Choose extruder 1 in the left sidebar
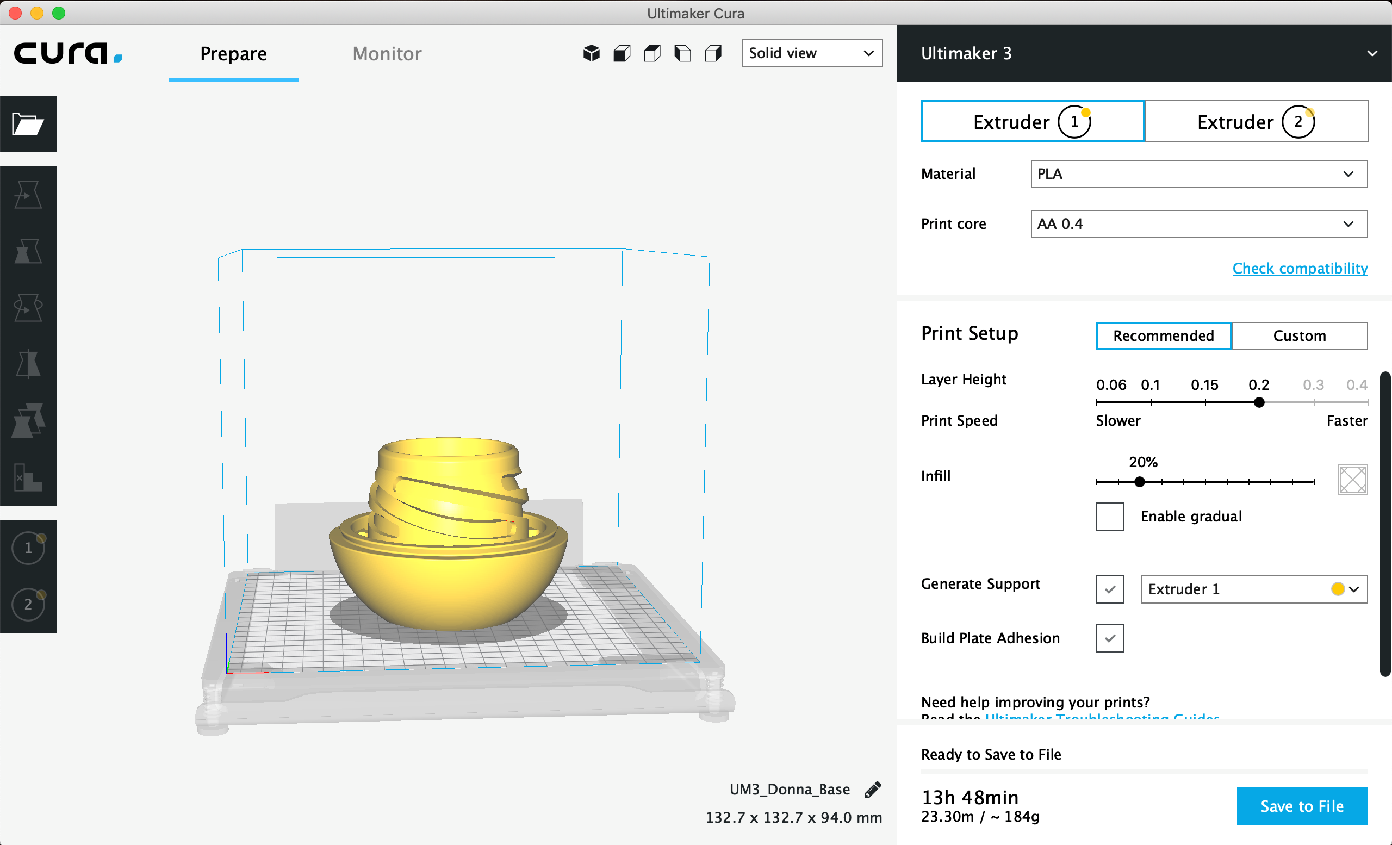The width and height of the screenshot is (1392, 845). 28,548
